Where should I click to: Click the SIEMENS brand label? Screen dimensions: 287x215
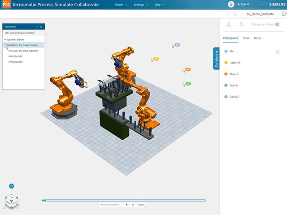tap(277, 4)
